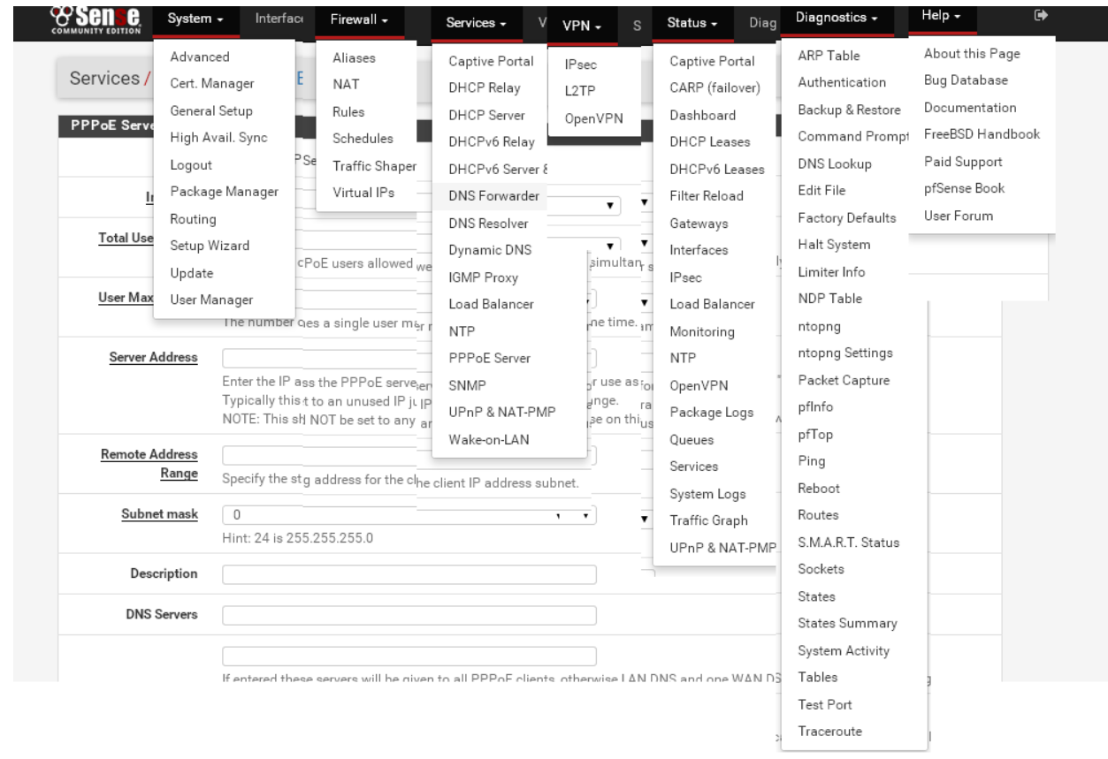Select S.M.A.R.T. Status entry
This screenshot has height=759, width=1108.
(848, 542)
